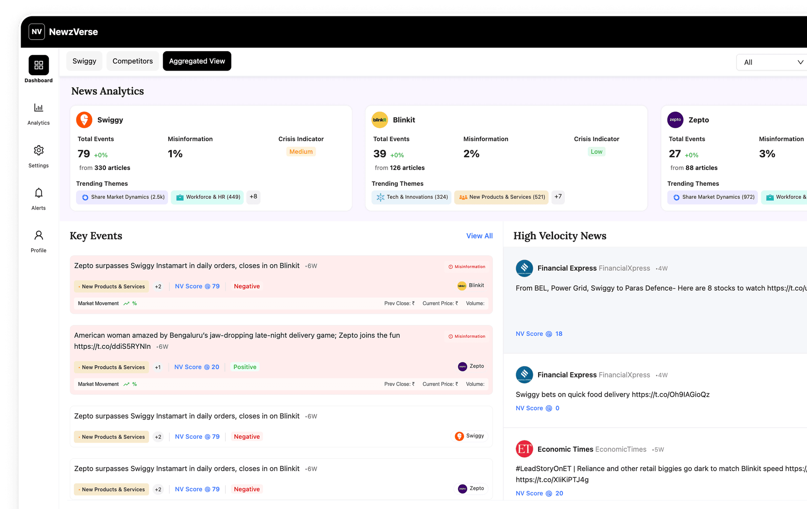This screenshot has width=807, height=509.
Task: Click Zepto company chip on fourth key event
Action: pos(471,488)
